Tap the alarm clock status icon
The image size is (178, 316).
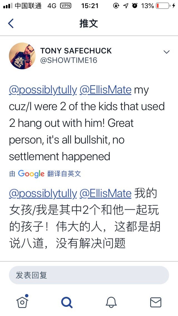(135, 6)
